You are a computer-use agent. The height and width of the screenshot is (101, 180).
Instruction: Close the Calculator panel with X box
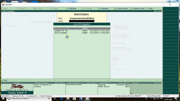click(161, 83)
